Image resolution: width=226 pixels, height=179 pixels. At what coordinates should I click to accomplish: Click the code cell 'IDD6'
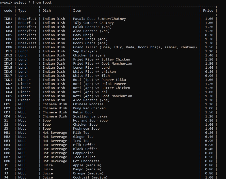(8, 100)
